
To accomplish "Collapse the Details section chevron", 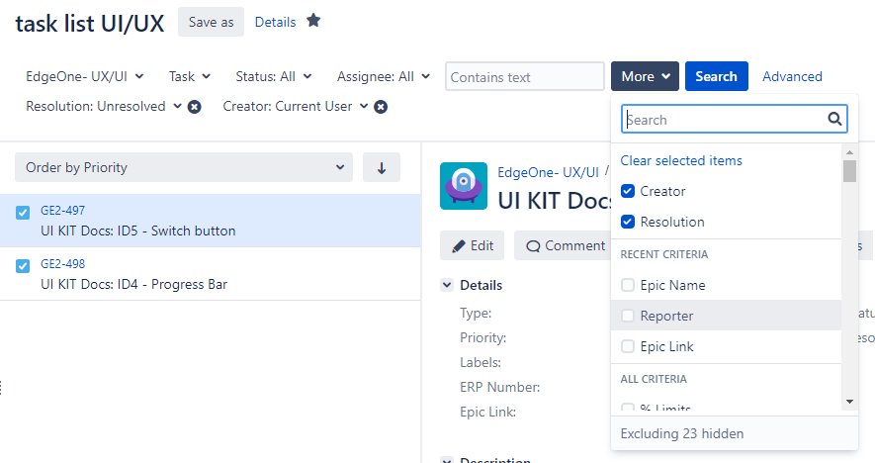I will point(447,286).
